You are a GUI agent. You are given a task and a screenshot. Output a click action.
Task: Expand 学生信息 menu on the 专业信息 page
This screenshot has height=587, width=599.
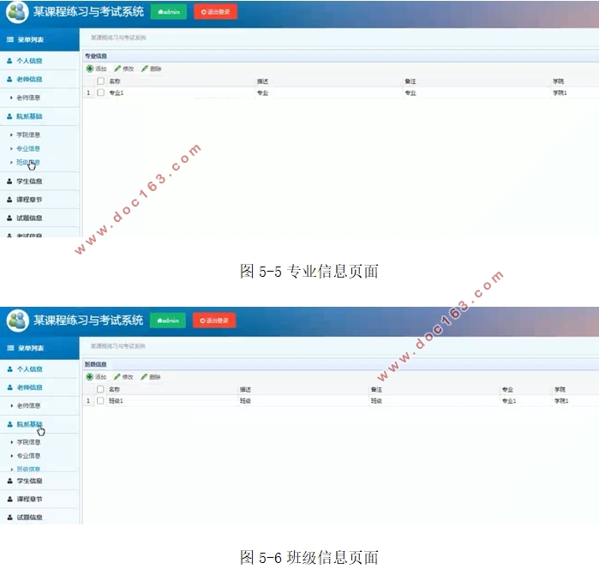pyautogui.click(x=39, y=182)
